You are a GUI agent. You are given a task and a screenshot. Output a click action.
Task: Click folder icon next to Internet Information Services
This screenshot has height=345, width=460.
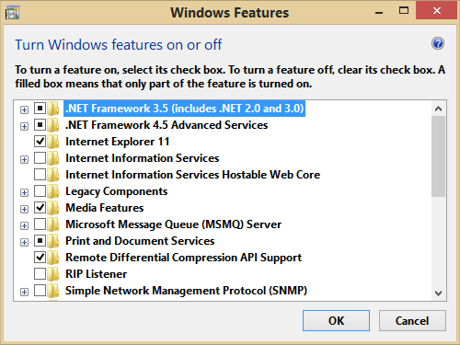tap(53, 158)
